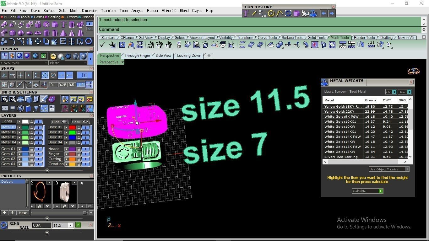Click the green Ring Rail play button

click(x=78, y=225)
